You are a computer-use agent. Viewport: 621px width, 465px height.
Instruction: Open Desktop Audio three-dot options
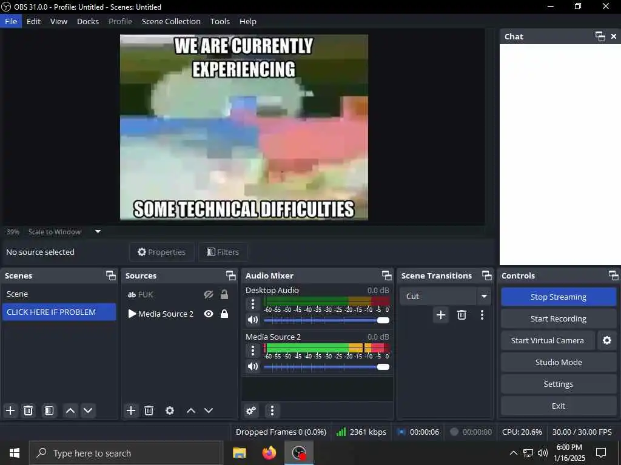[253, 304]
